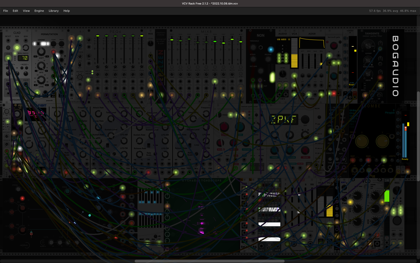Screen dimensions: 420x263
Task: Click the CLKD BPM/RATIO display
Action: pyautogui.click(x=23, y=58)
